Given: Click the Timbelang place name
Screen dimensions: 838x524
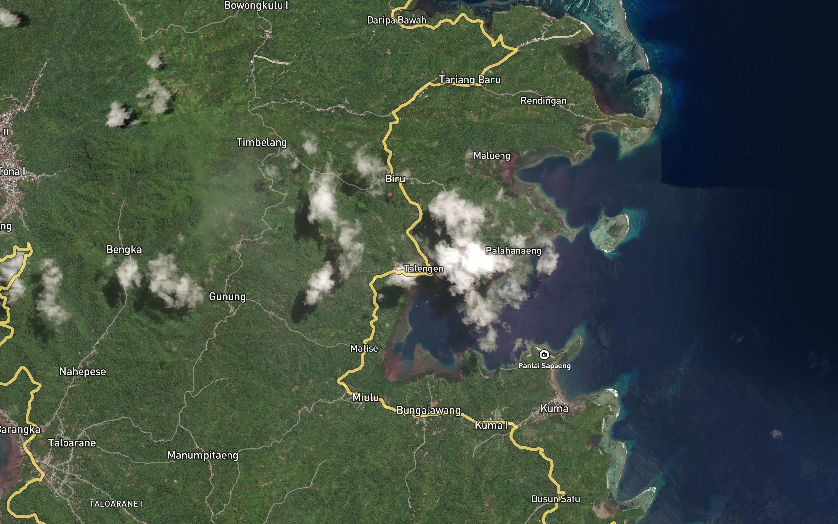Looking at the screenshot, I should [262, 142].
